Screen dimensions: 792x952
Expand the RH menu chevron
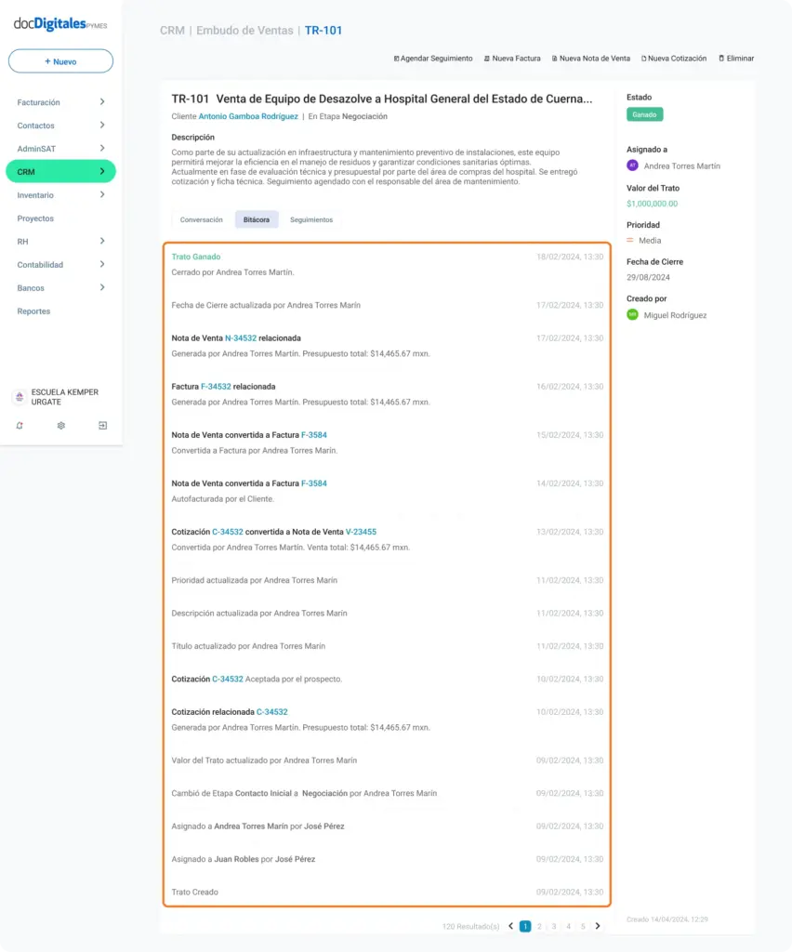pyautogui.click(x=102, y=241)
